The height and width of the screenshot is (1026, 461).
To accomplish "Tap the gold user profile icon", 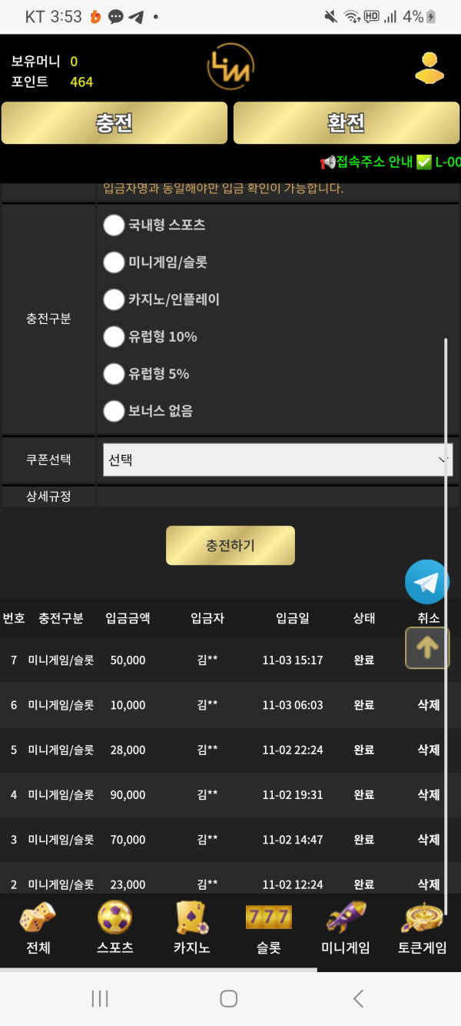I will pos(429,68).
